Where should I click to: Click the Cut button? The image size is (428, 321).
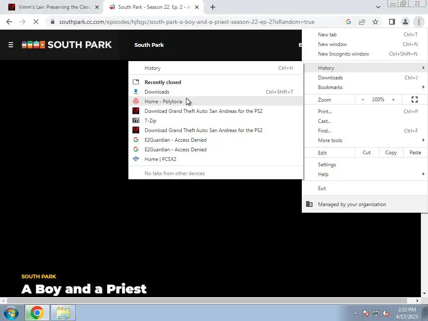click(x=367, y=153)
